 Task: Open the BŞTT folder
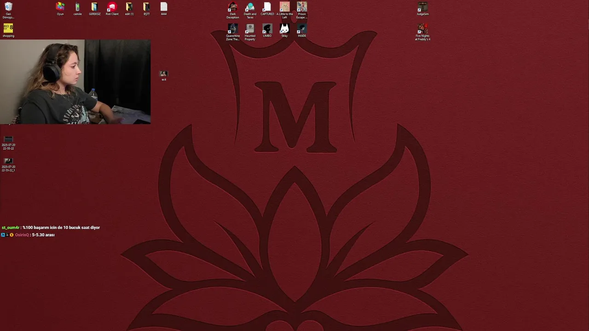(x=146, y=9)
